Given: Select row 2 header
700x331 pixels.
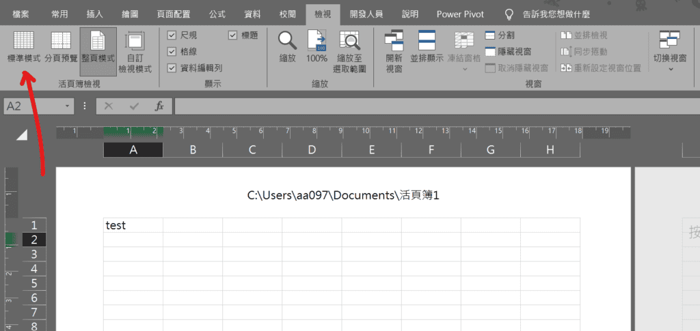Looking at the screenshot, I should click(34, 240).
